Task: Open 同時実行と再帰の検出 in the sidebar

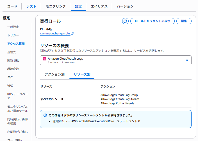Action: point(17,121)
